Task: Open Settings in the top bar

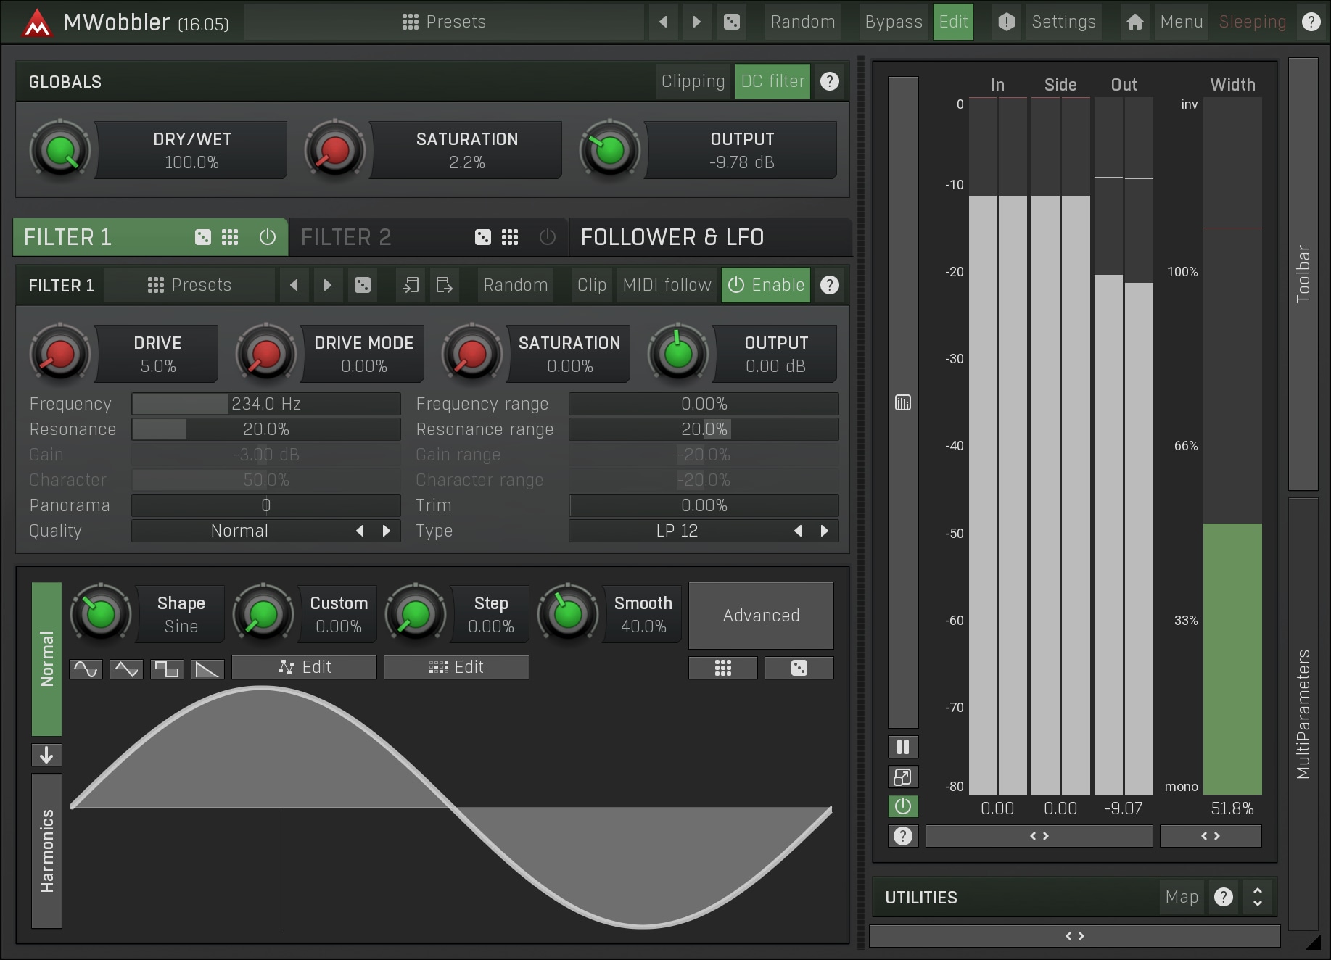Action: click(x=1063, y=22)
